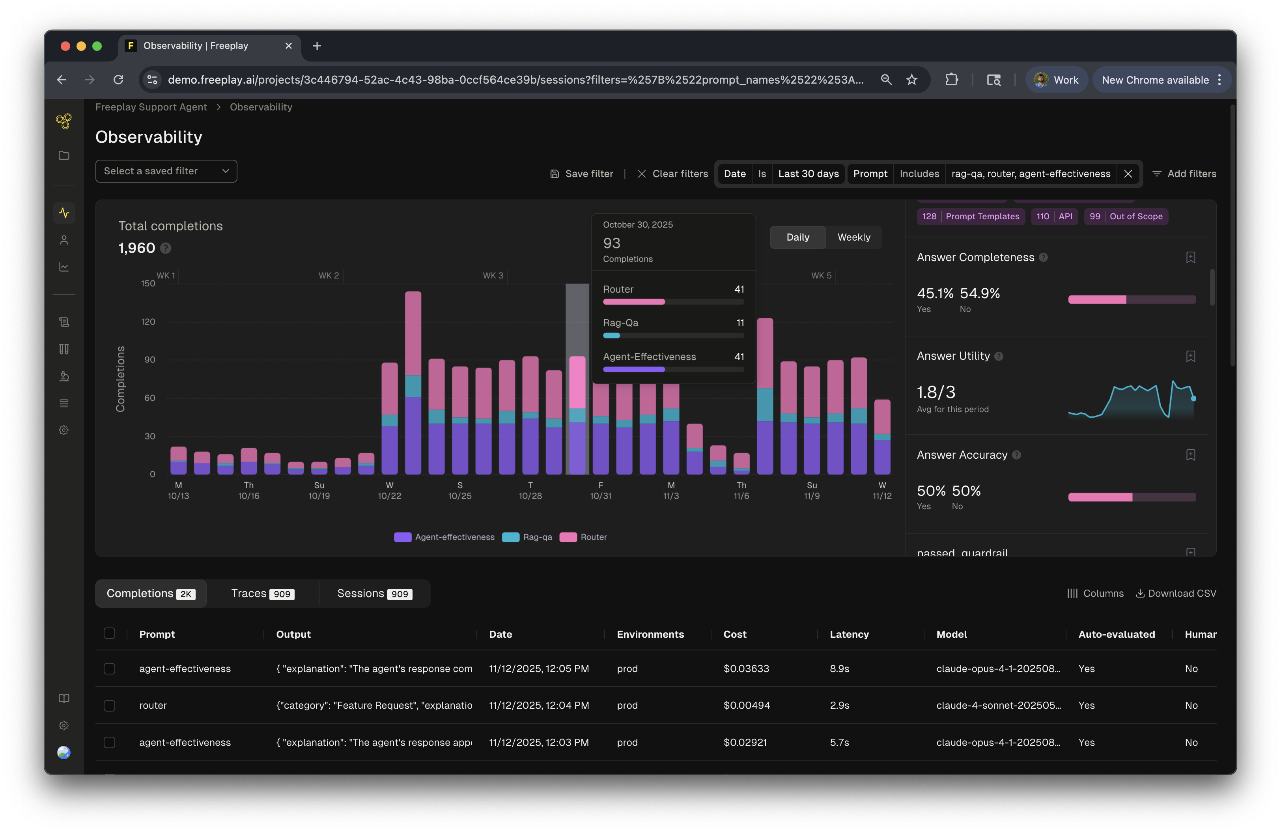Check the select-all checkbox in table header

(x=109, y=633)
